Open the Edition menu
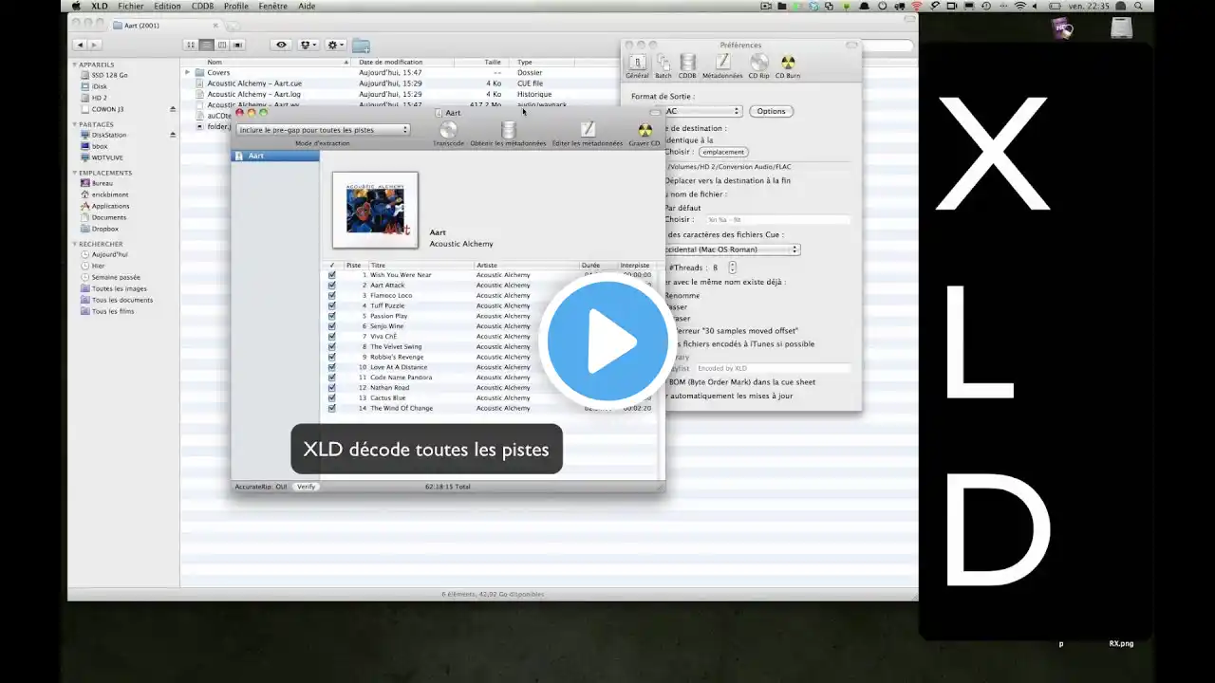Image resolution: width=1215 pixels, height=683 pixels. click(167, 6)
